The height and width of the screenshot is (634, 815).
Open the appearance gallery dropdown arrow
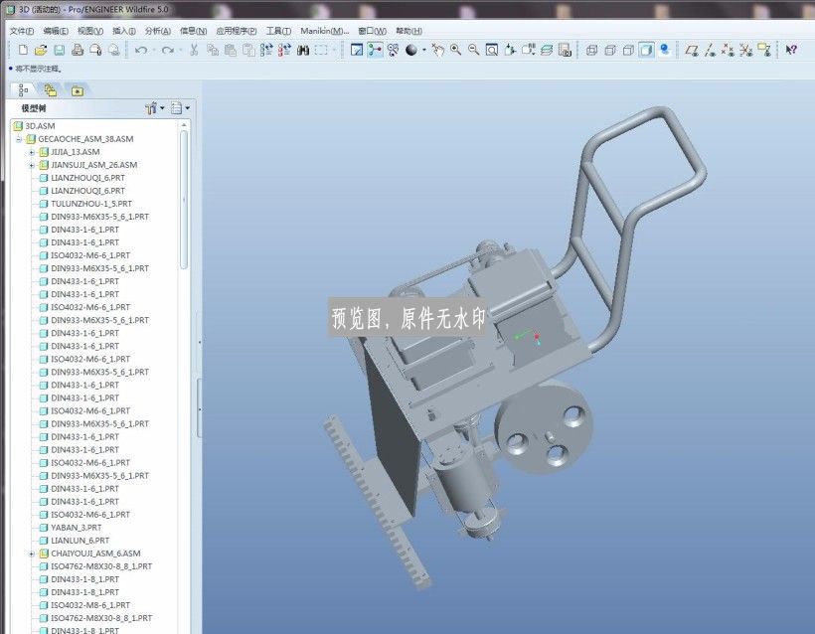coord(424,50)
